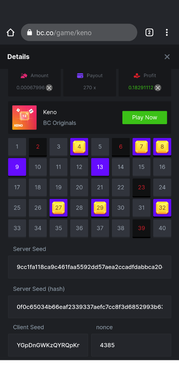The image size is (179, 381).
Task: Click the Client Seed field
Action: (48, 345)
